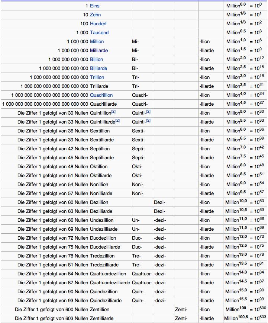The width and height of the screenshot is (268, 323).
Task: Click the Million hyperlink in the name column
Action: (97, 42)
